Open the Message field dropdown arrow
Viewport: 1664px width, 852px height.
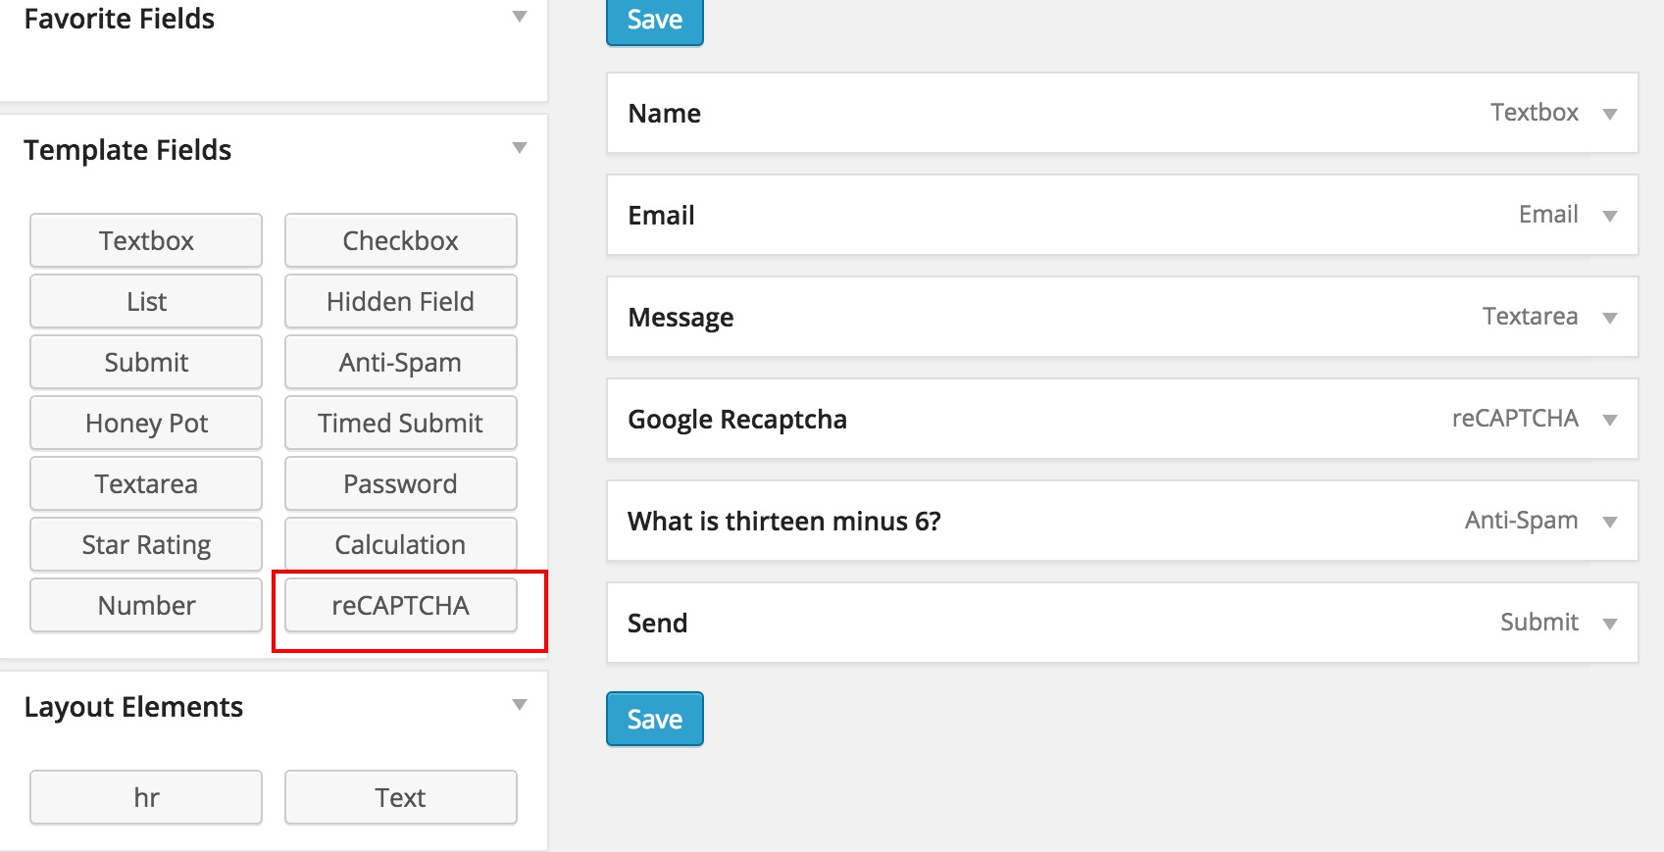tap(1609, 318)
